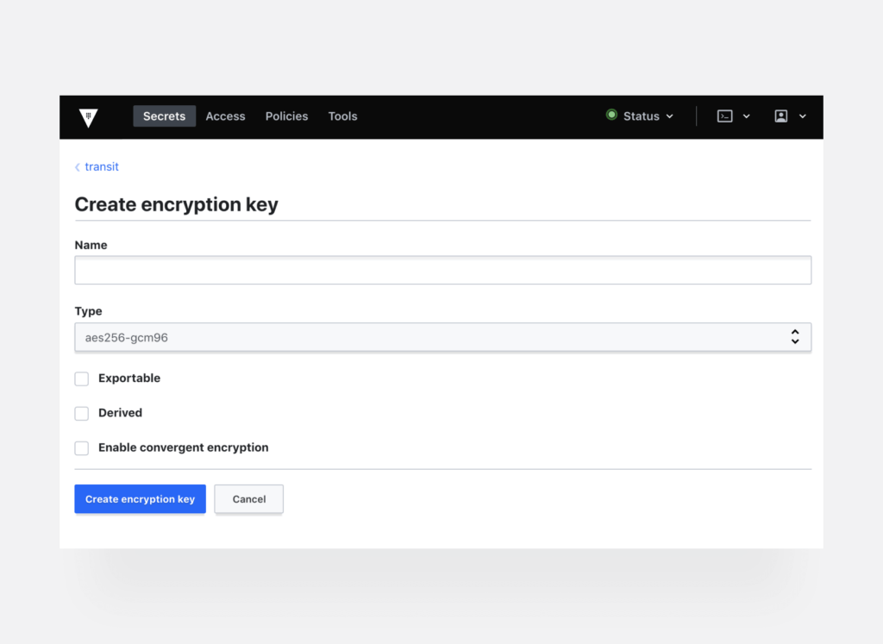Open the Type dropdown showing aes256-gcm96
The height and width of the screenshot is (644, 883).
click(442, 337)
